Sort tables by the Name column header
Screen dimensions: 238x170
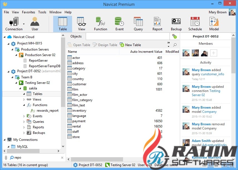[93, 52]
